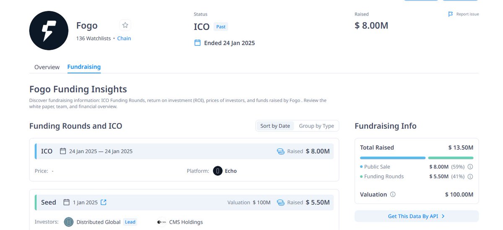Click Valuation info question mark icon
Screen dimensions: 503x230
(x=393, y=195)
